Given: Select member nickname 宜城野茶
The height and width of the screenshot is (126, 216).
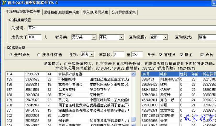Looking at the screenshot, I should pos(167,115).
